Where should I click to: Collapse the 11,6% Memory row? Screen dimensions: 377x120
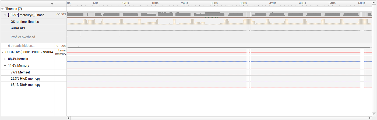pyautogui.click(x=5, y=66)
